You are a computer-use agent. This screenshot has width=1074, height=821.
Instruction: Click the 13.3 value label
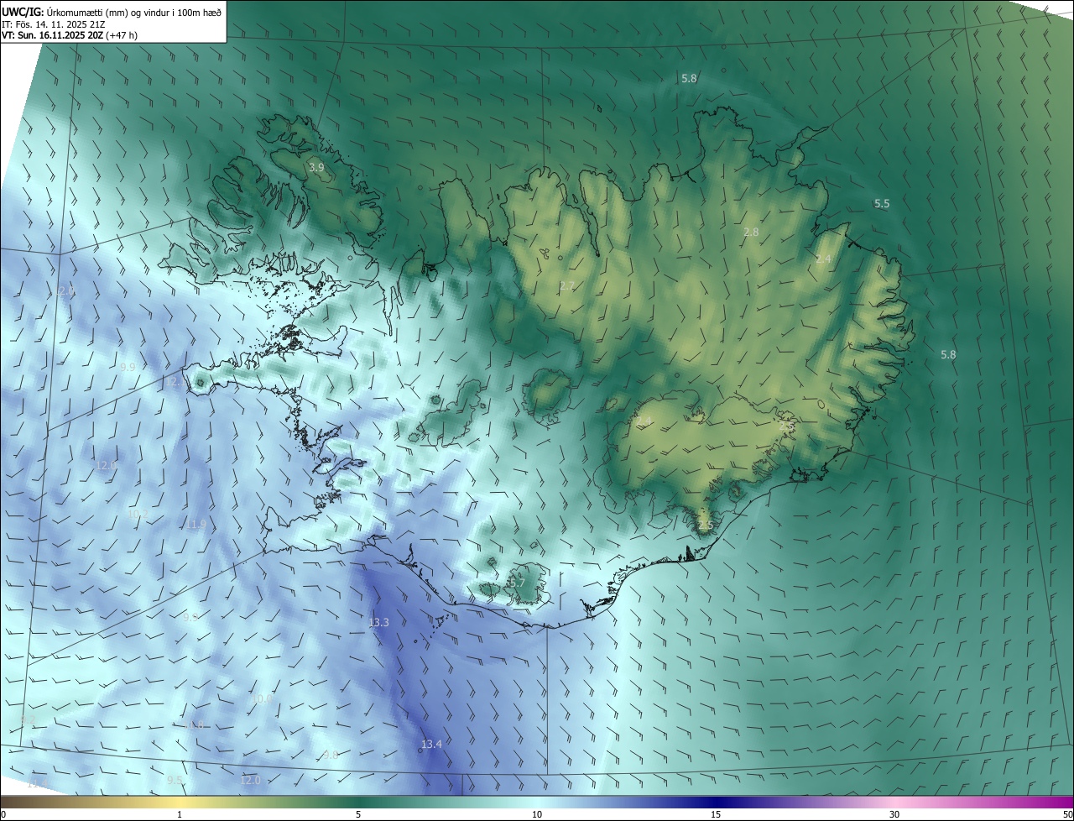click(x=378, y=623)
